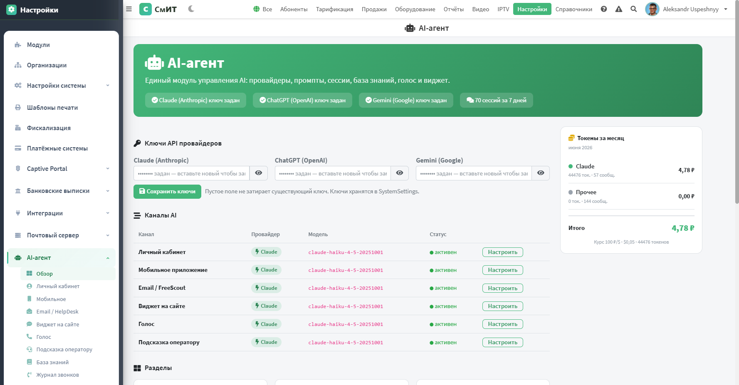Screen dimensions: 739x385
Task: Click the Claude (Anthropic) key input field
Action: 192,173
